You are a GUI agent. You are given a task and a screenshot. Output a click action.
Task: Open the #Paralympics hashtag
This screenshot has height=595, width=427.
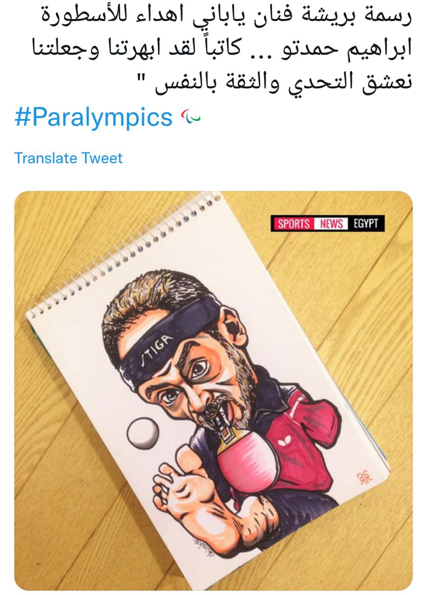(x=94, y=117)
